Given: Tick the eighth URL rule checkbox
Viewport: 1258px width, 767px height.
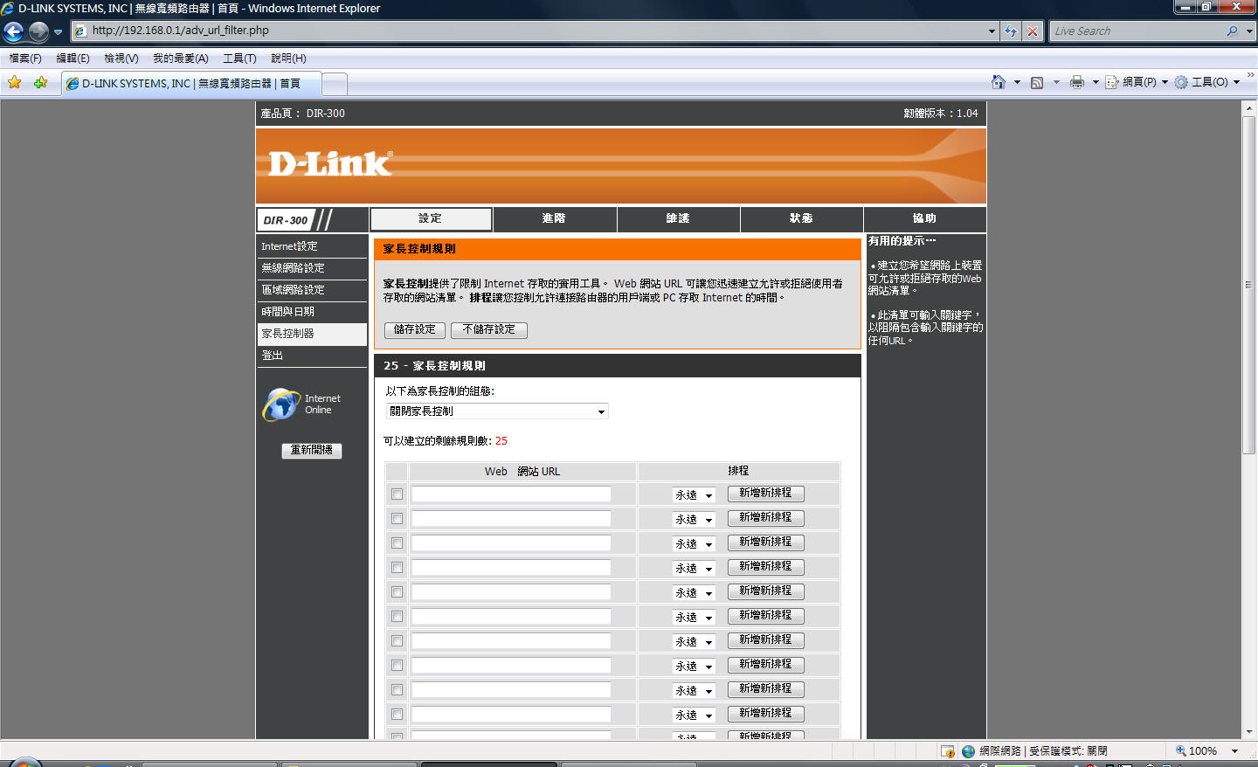Looking at the screenshot, I should point(397,666).
